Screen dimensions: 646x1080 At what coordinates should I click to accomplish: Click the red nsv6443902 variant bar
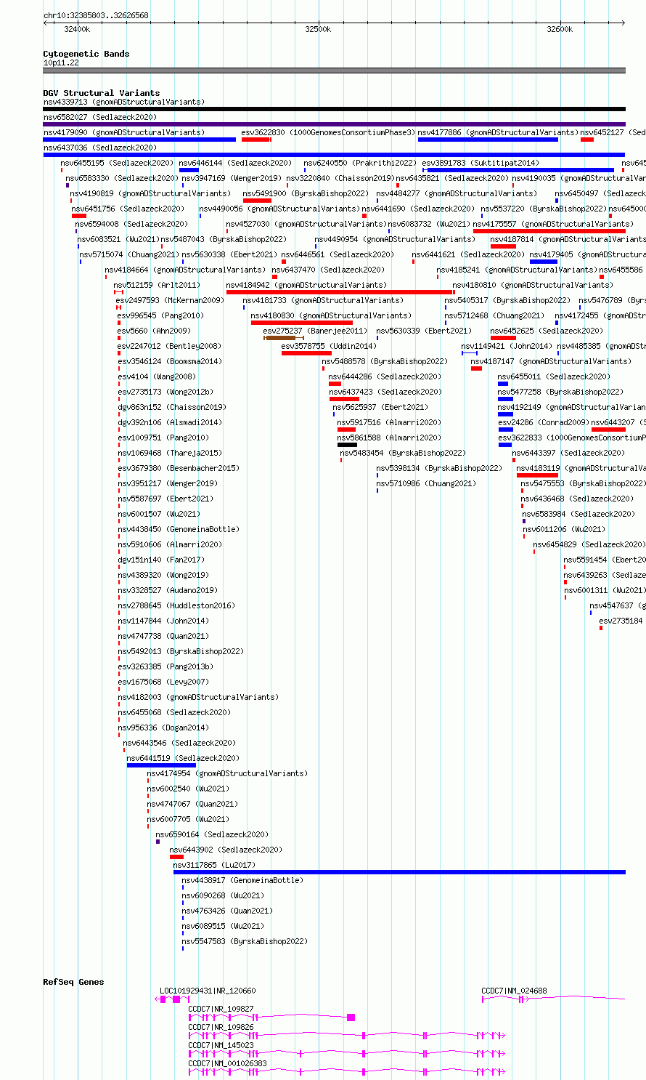[176, 857]
